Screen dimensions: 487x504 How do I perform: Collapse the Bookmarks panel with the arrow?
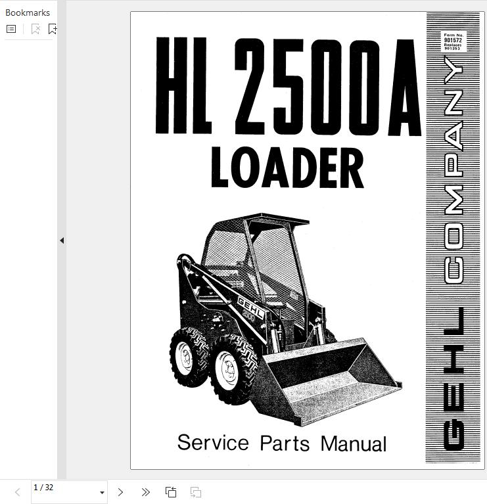tap(62, 241)
